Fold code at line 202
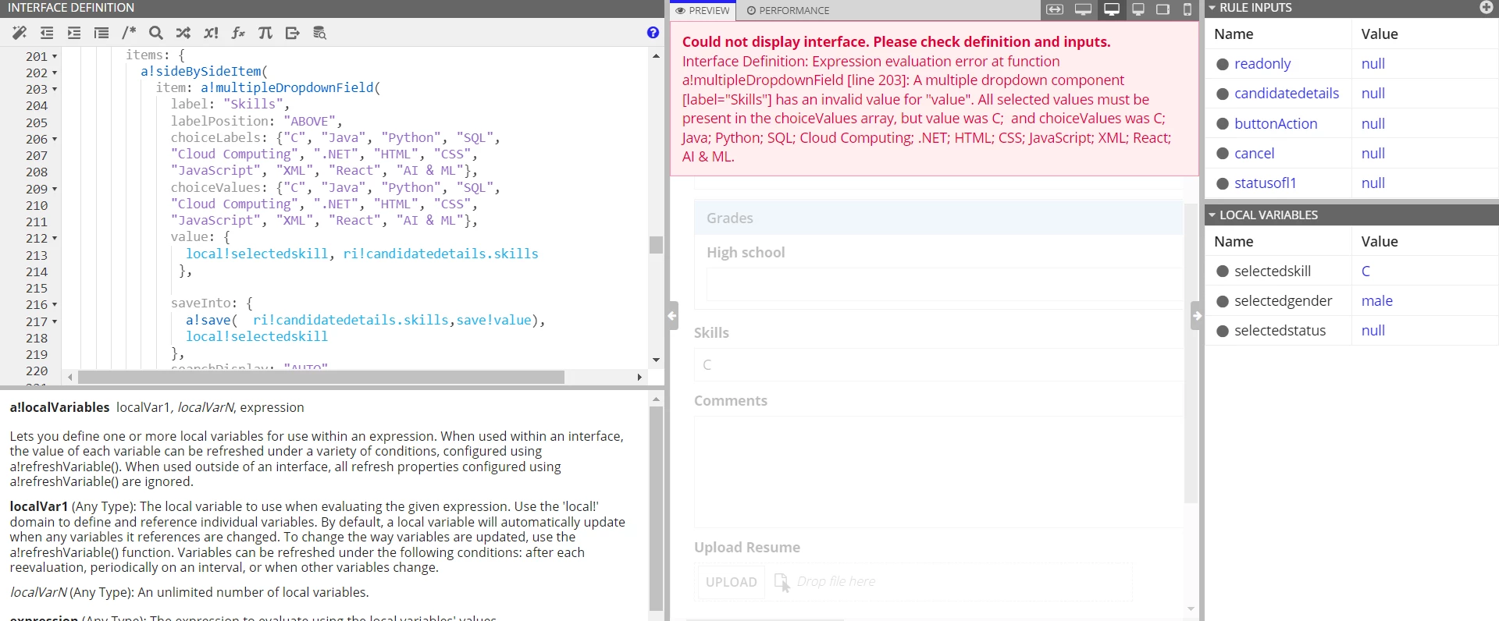 tap(55, 73)
